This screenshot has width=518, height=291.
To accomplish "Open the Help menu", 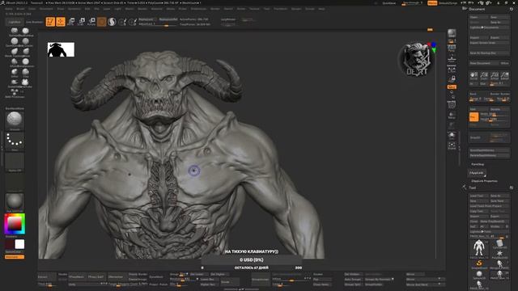I will (321, 9).
